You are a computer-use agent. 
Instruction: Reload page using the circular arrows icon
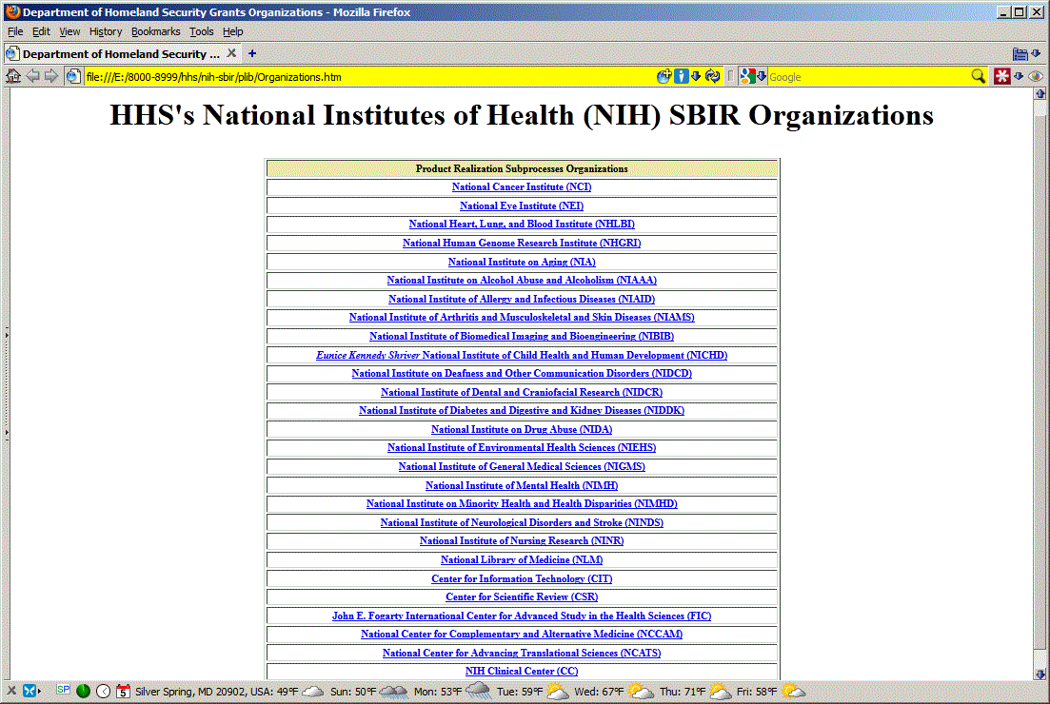tap(712, 76)
